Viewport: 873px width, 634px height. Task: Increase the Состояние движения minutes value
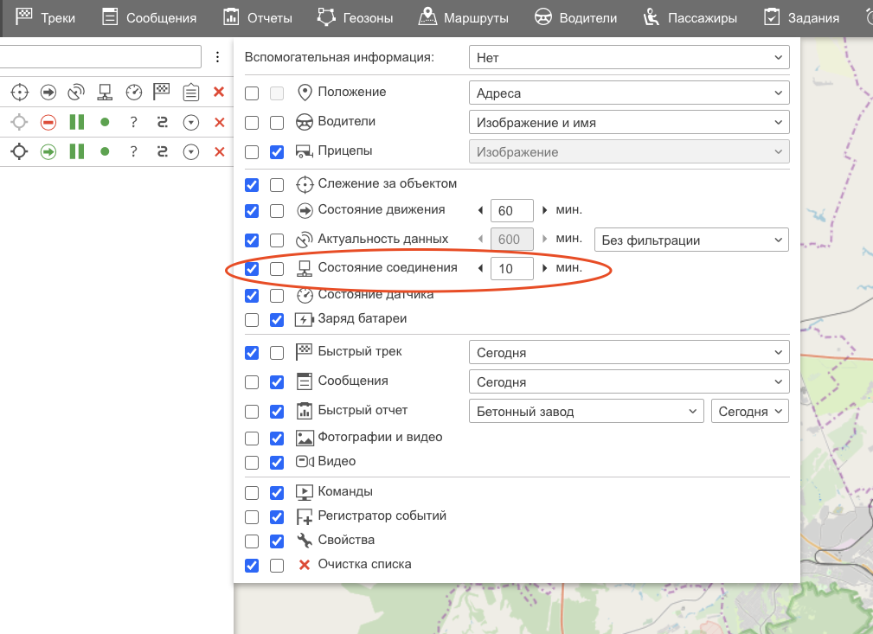(544, 210)
